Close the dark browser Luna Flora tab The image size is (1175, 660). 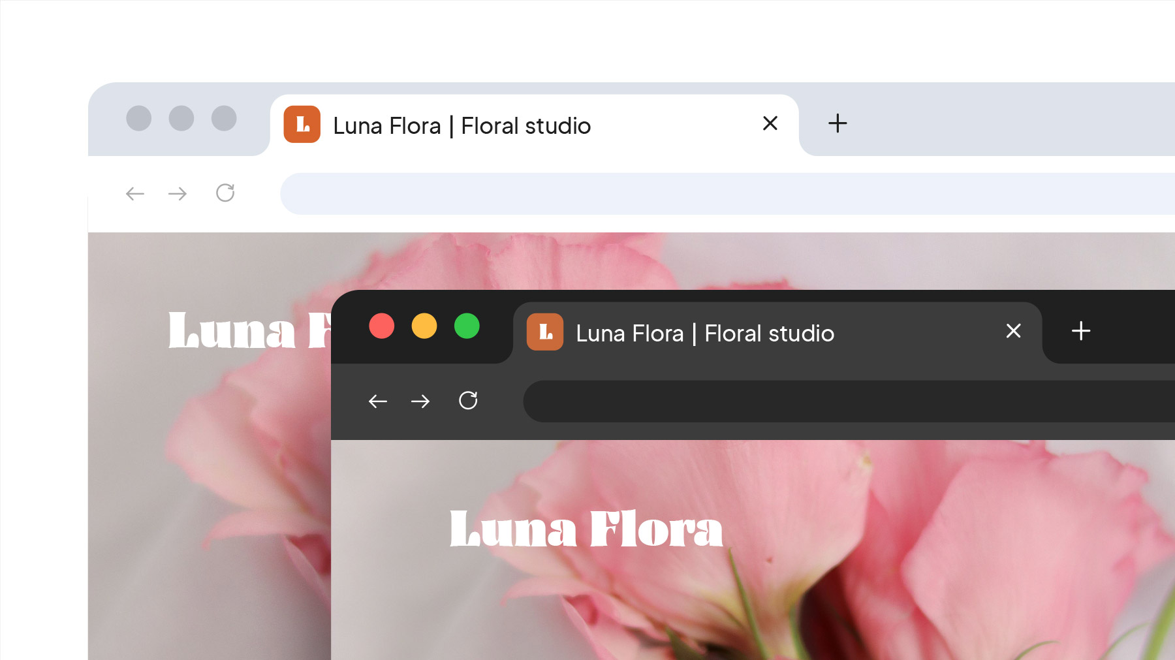1013,331
